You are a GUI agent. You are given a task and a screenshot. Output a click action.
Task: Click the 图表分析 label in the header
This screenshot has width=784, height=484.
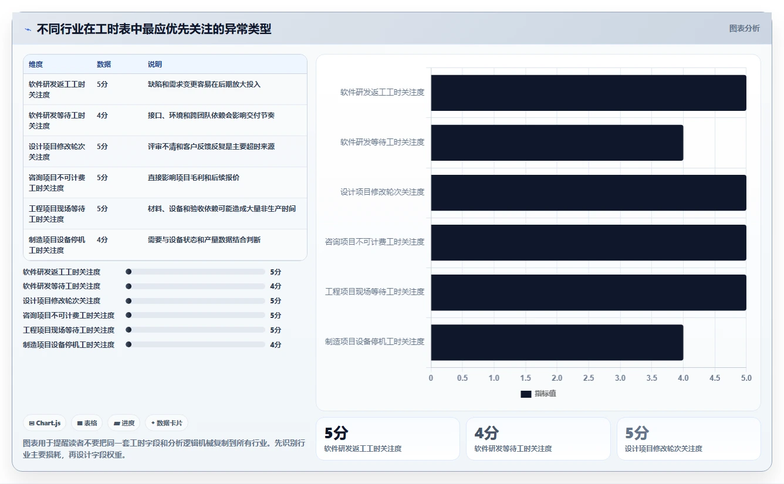744,28
